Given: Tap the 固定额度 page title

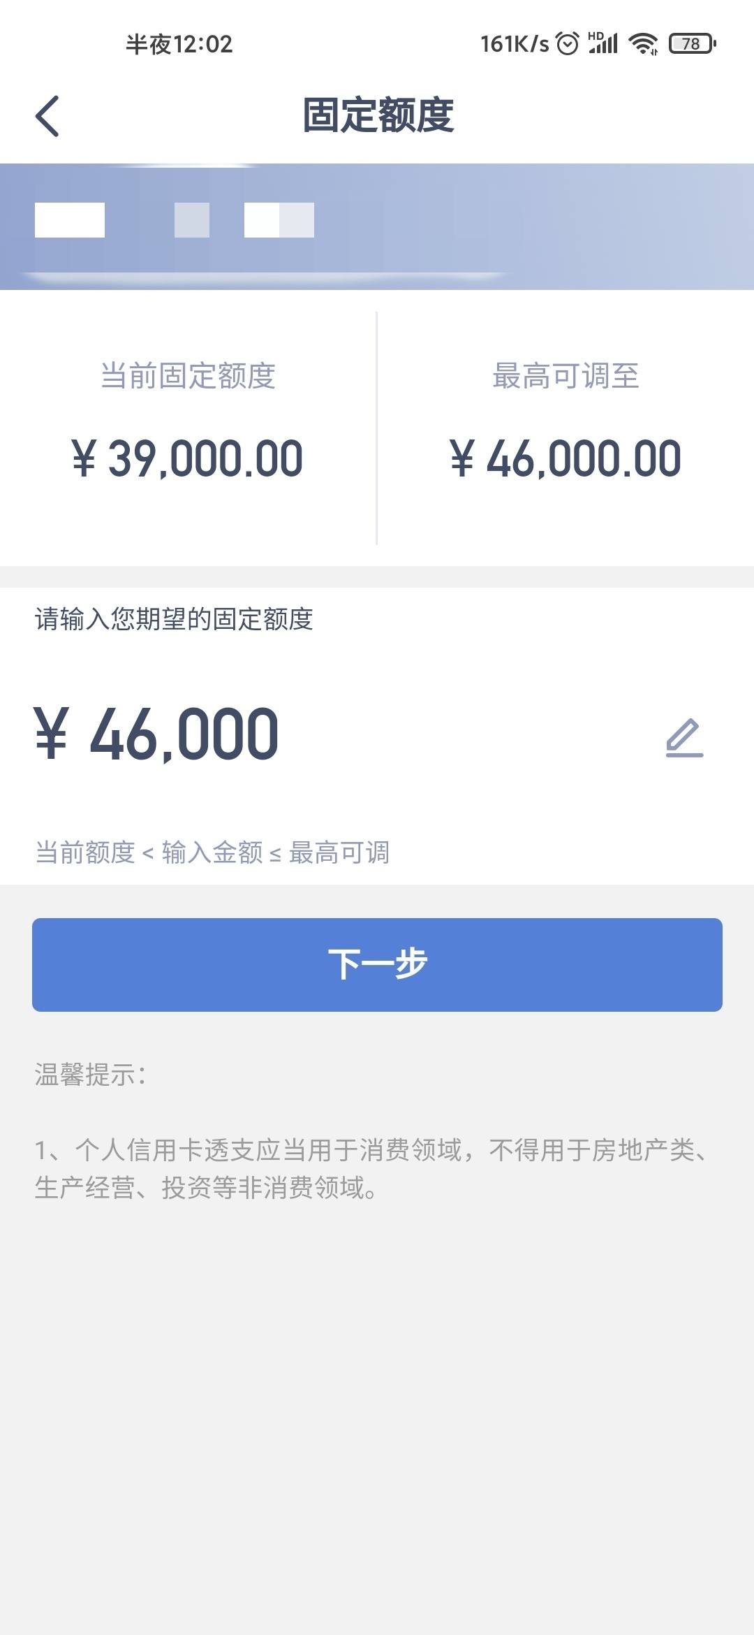Looking at the screenshot, I should pyautogui.click(x=378, y=115).
